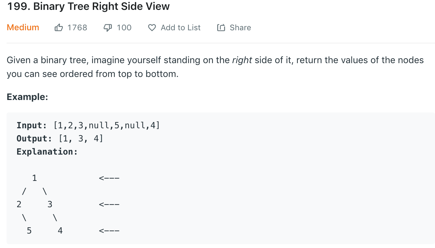The height and width of the screenshot is (248, 435).
Task: Click the Share text link
Action: pos(240,28)
